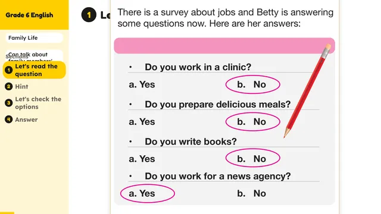
Task: Select circled 'a. Yes' for news agency question
Action: pos(148,193)
